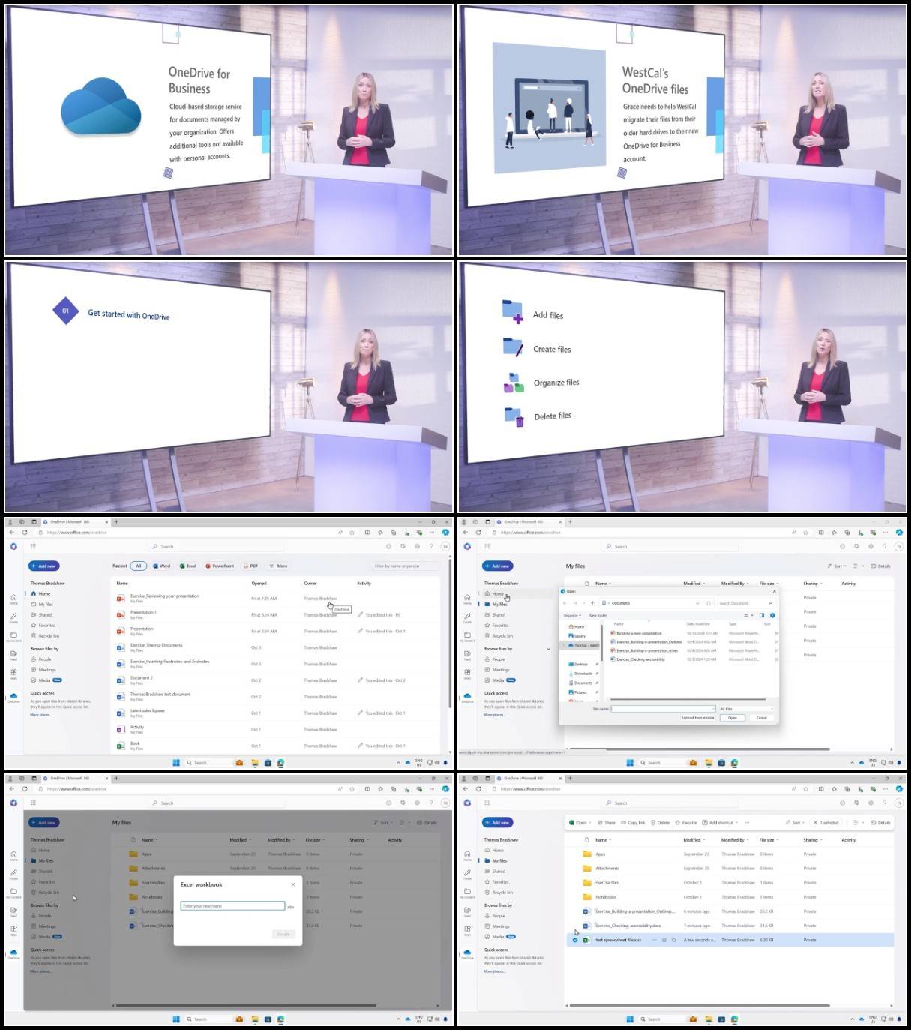Select Building-a-new-presentation in the Open dialog
This screenshot has height=1030, width=911.
(x=639, y=633)
